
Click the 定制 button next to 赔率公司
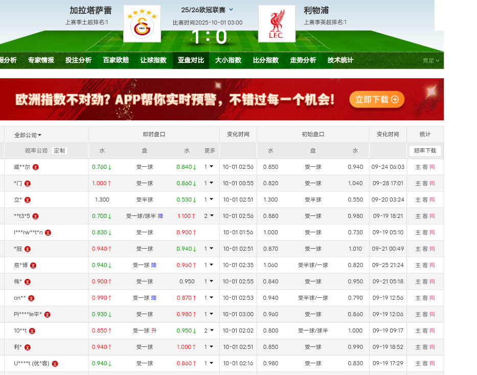(x=59, y=150)
